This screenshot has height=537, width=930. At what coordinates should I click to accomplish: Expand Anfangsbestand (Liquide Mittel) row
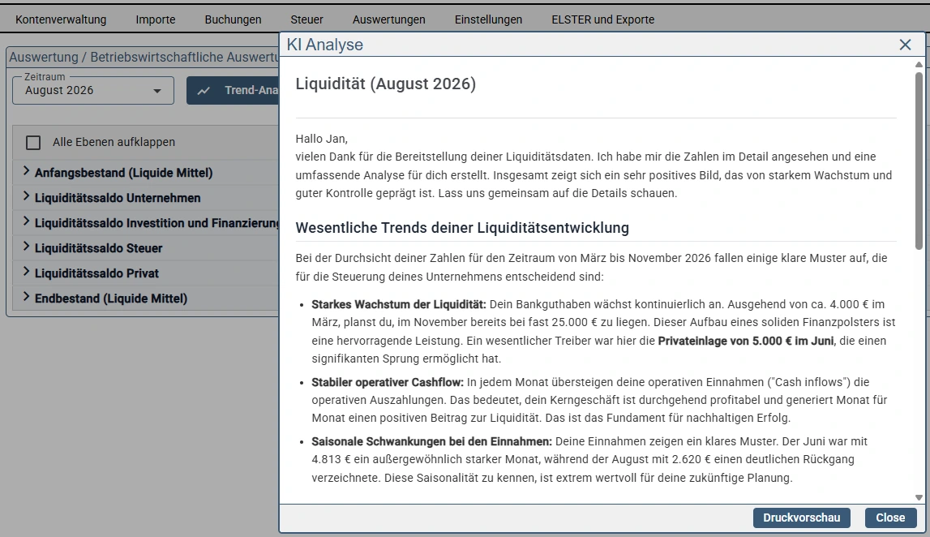(x=26, y=171)
